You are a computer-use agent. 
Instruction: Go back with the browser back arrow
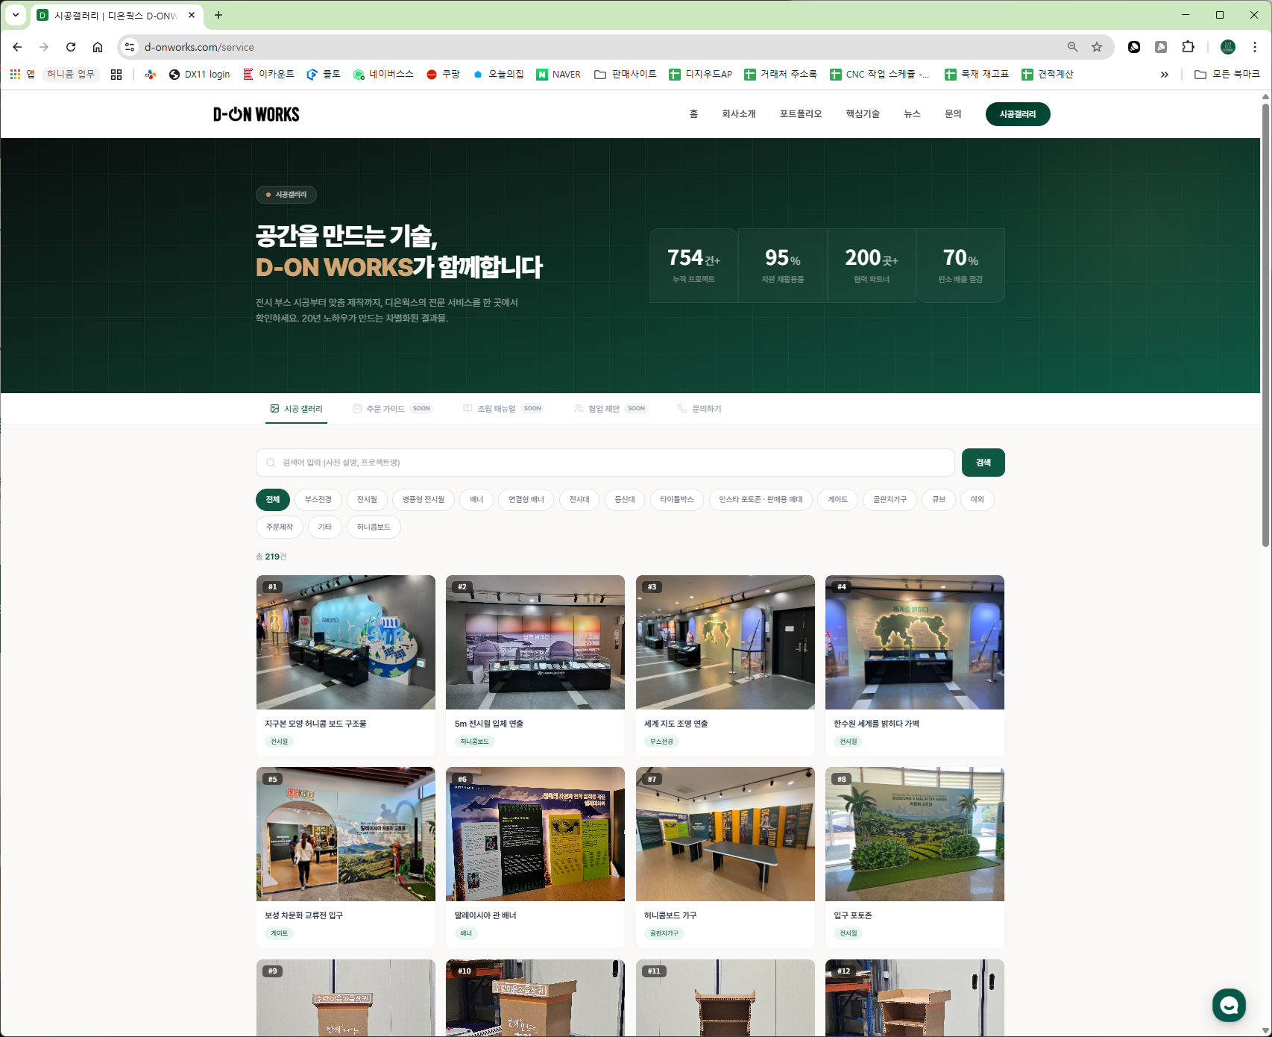click(x=17, y=47)
